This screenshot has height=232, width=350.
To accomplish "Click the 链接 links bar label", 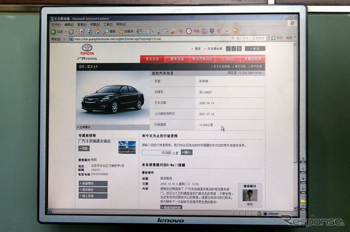I will pyautogui.click(x=289, y=38).
